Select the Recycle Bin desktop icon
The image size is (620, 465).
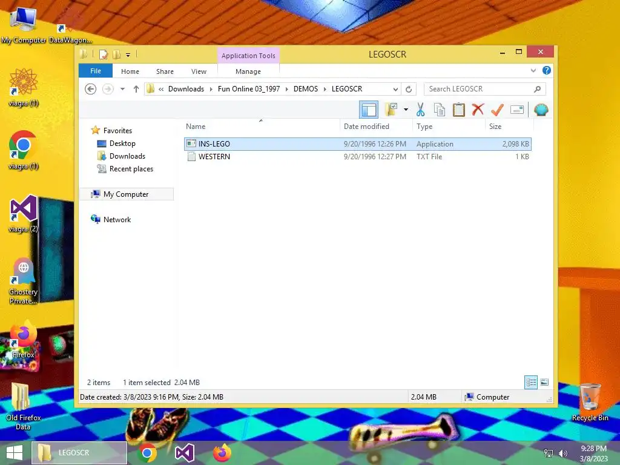click(x=590, y=402)
